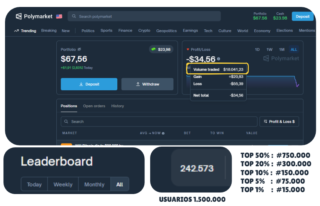Viewport: 320px width, 206px height.
Task: Open the World category
Action: pos(243,30)
